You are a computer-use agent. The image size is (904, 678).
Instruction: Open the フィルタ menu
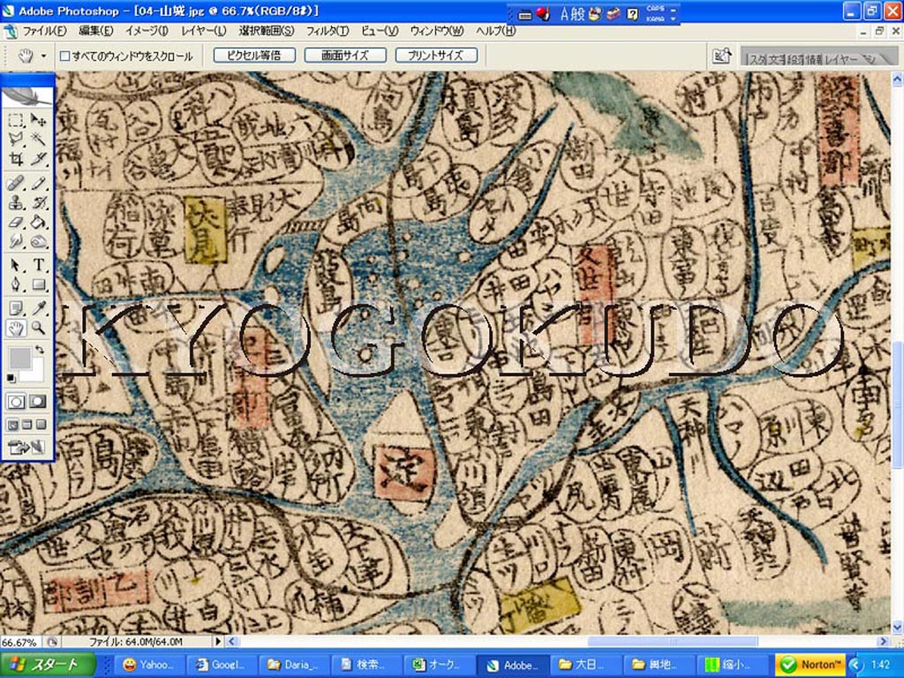pos(327,31)
